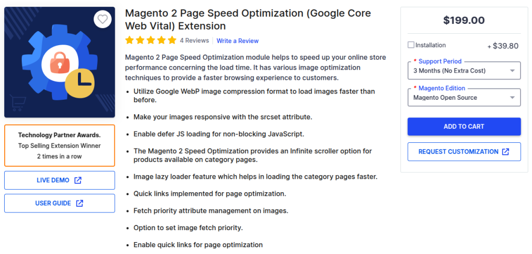Click the Add to Cart button
Viewport: 532px width, 254px height.
(464, 127)
